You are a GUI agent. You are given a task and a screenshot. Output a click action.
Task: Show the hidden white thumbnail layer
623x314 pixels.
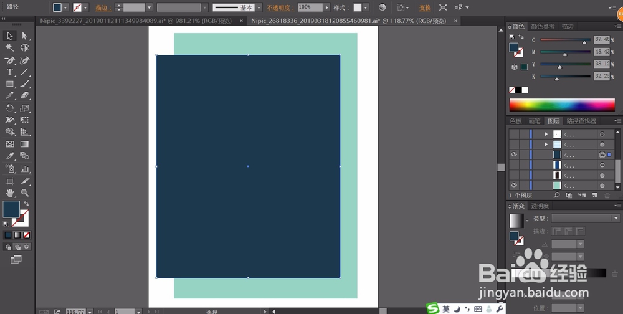pos(514,134)
